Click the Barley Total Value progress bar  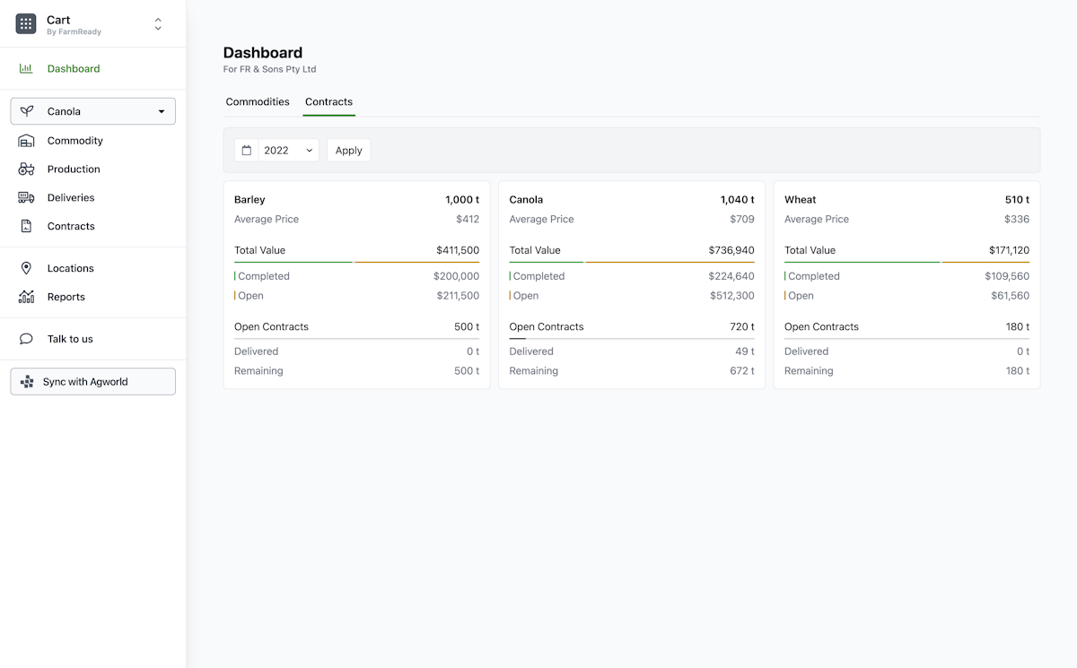pyautogui.click(x=356, y=262)
